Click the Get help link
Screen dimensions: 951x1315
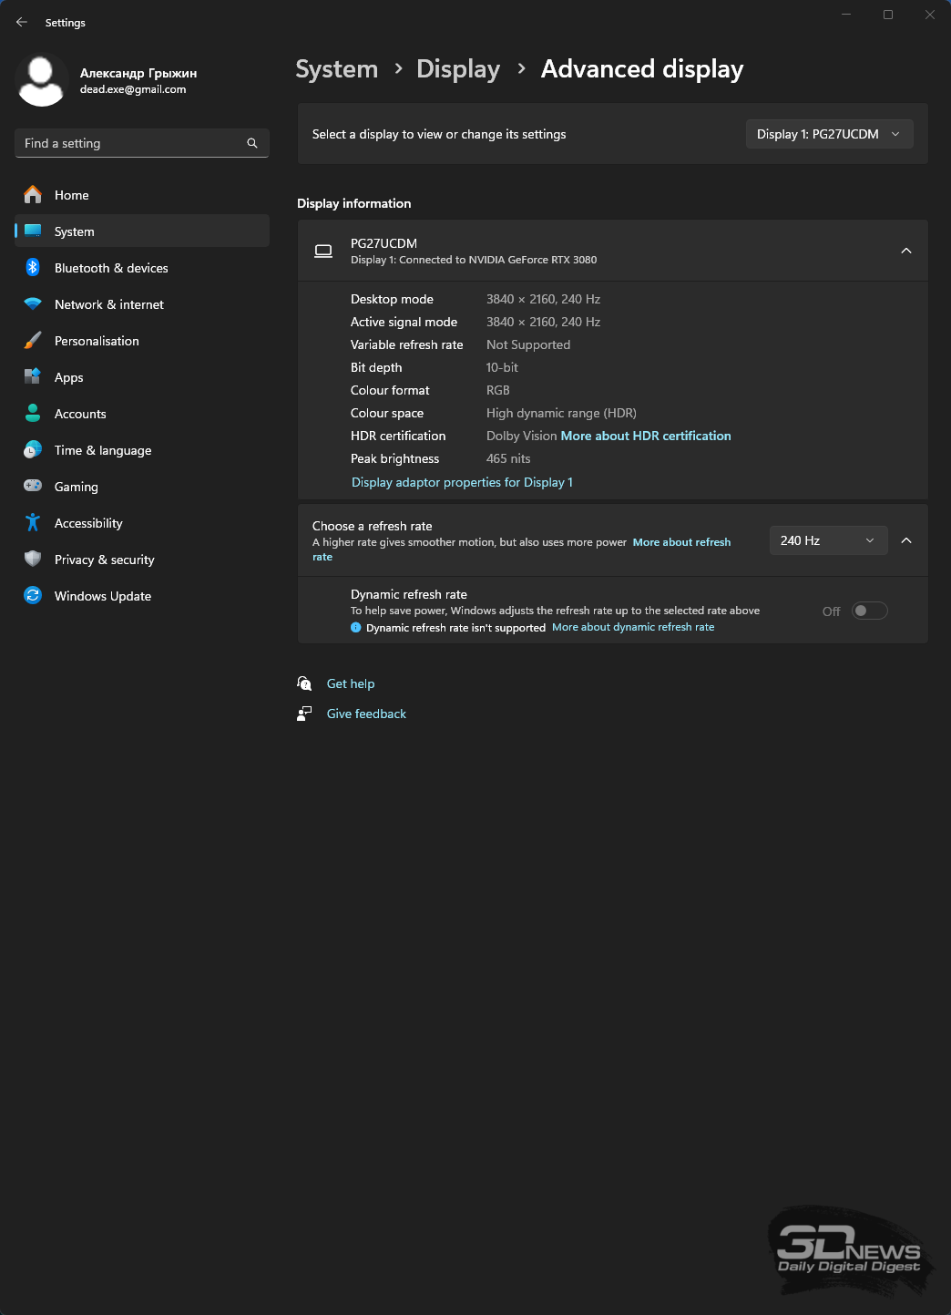pyautogui.click(x=351, y=683)
